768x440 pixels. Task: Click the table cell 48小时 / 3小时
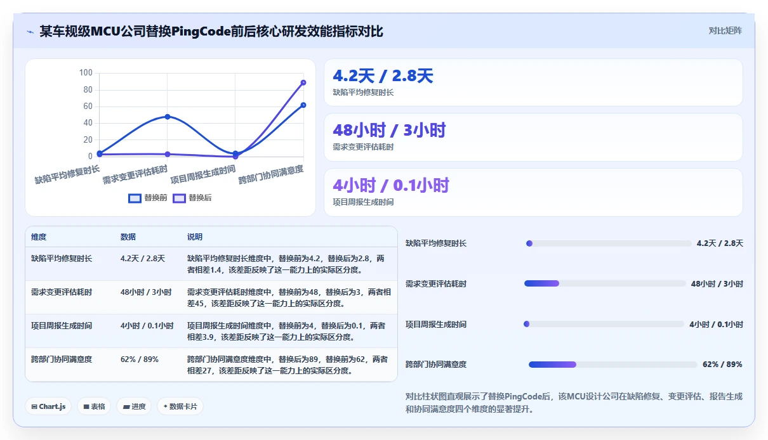click(x=146, y=292)
